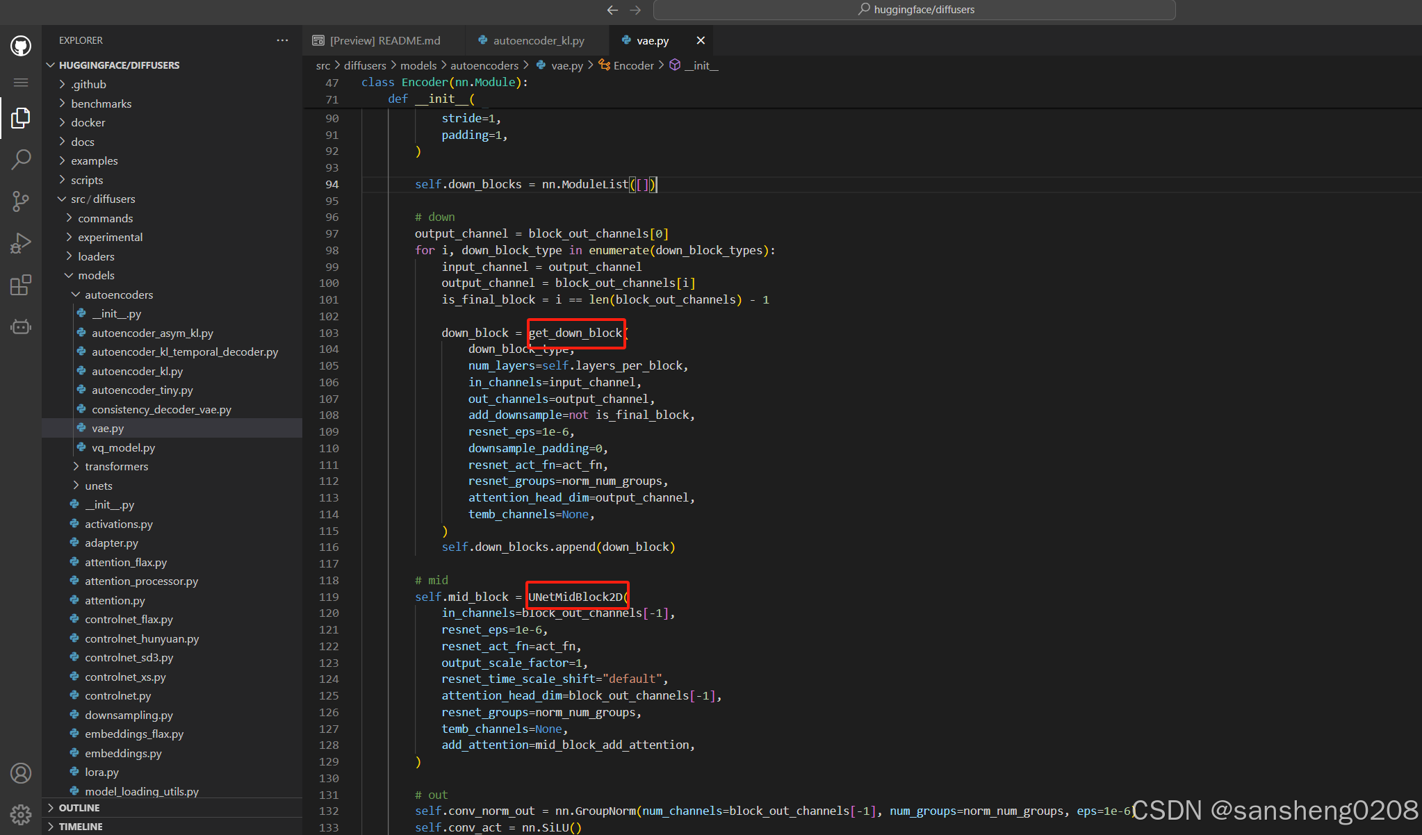Screen dimensions: 1422x835
Task: Click the GitHub logo icon
Action: (21, 47)
